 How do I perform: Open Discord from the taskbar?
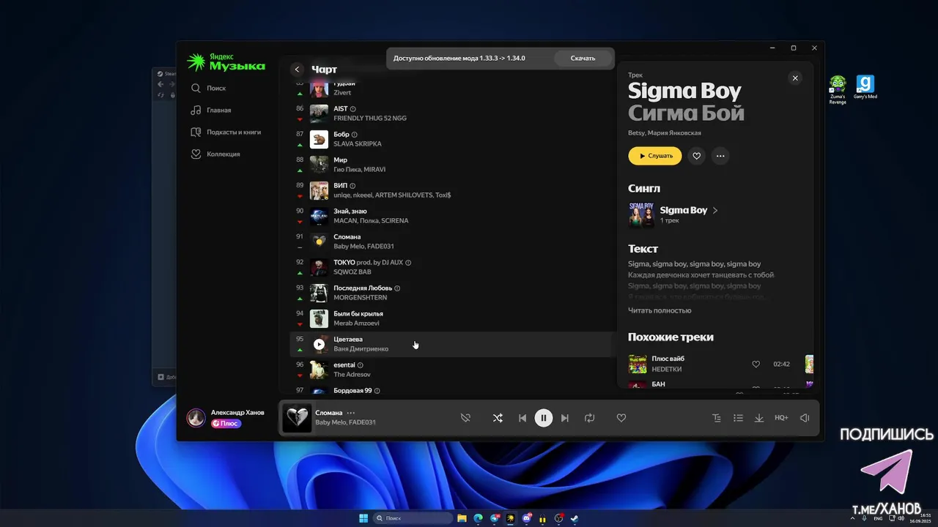526,518
